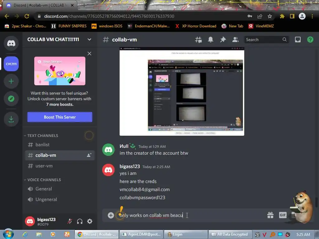Click Boost This Server button
The width and height of the screenshot is (319, 239).
pyautogui.click(x=60, y=117)
